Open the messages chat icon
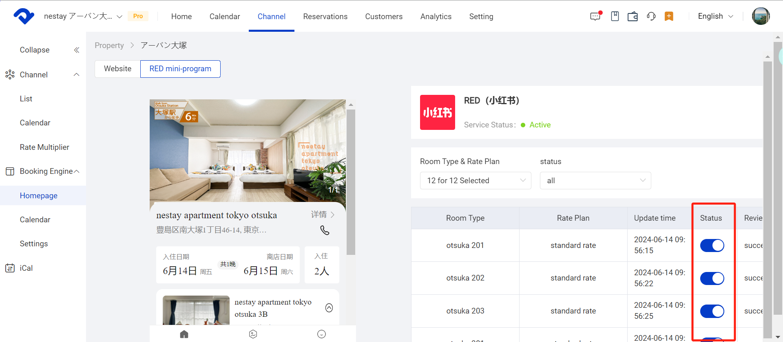The height and width of the screenshot is (342, 783). 595,16
